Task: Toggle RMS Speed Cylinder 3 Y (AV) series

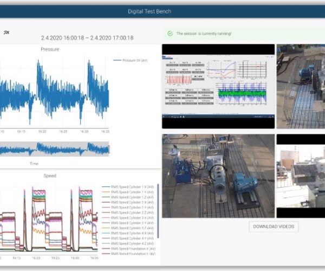Action: (128, 223)
